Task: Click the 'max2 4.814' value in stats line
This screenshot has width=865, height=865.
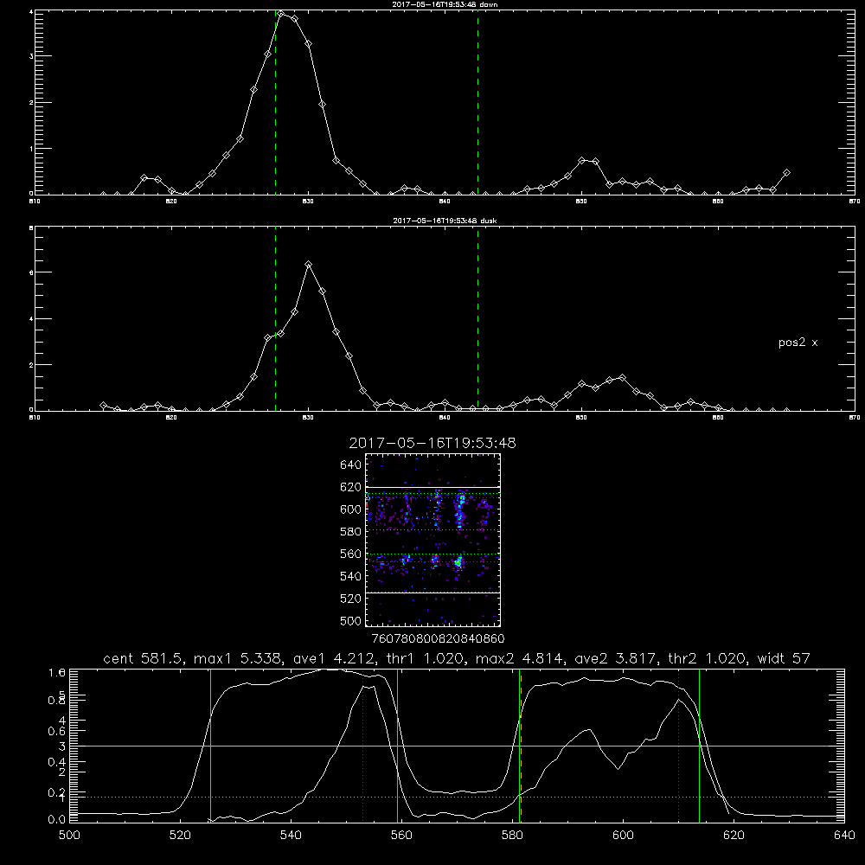Action: tap(520, 658)
